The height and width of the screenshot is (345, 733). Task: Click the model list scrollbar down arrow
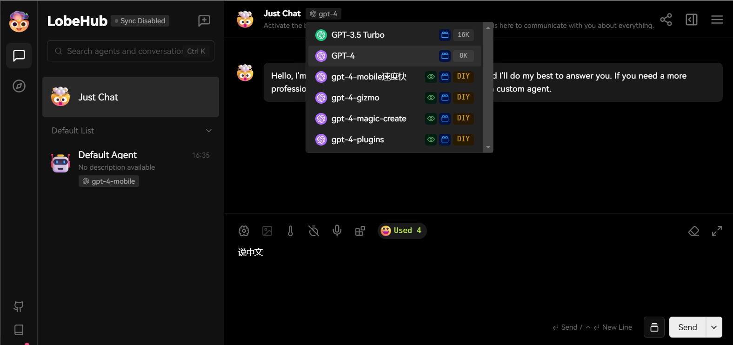(488, 147)
